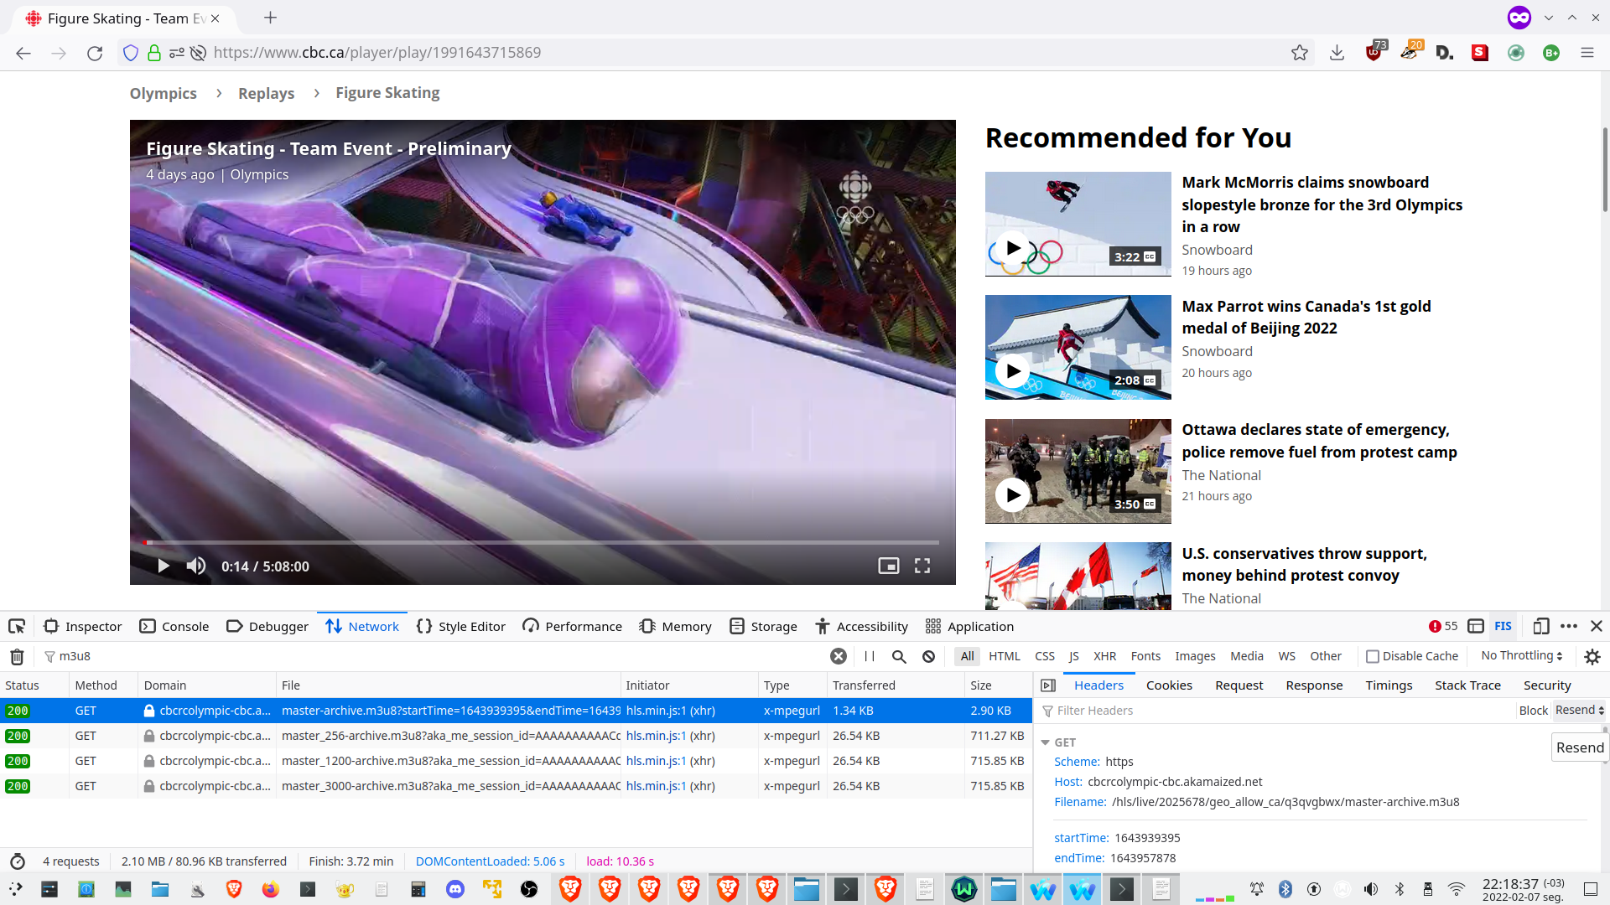Filter requests by Media

click(x=1247, y=657)
